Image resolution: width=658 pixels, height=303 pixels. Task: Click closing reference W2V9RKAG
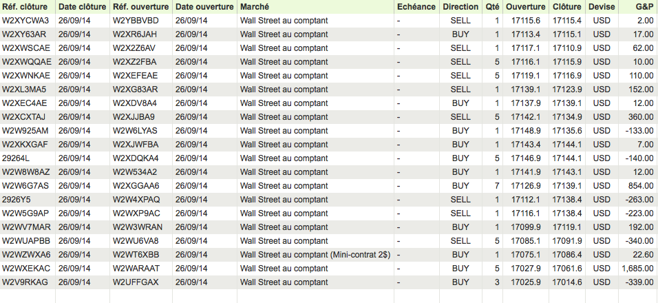point(25,282)
